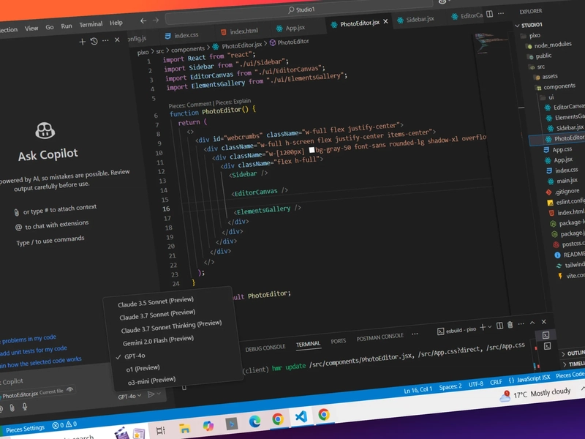Click the bg-gray-50 white color swatch
Image resolution: width=585 pixels, height=439 pixels.
(x=312, y=150)
